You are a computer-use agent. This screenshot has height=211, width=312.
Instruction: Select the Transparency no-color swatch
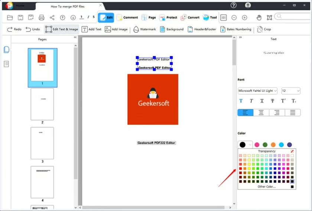pyautogui.click(x=292, y=151)
